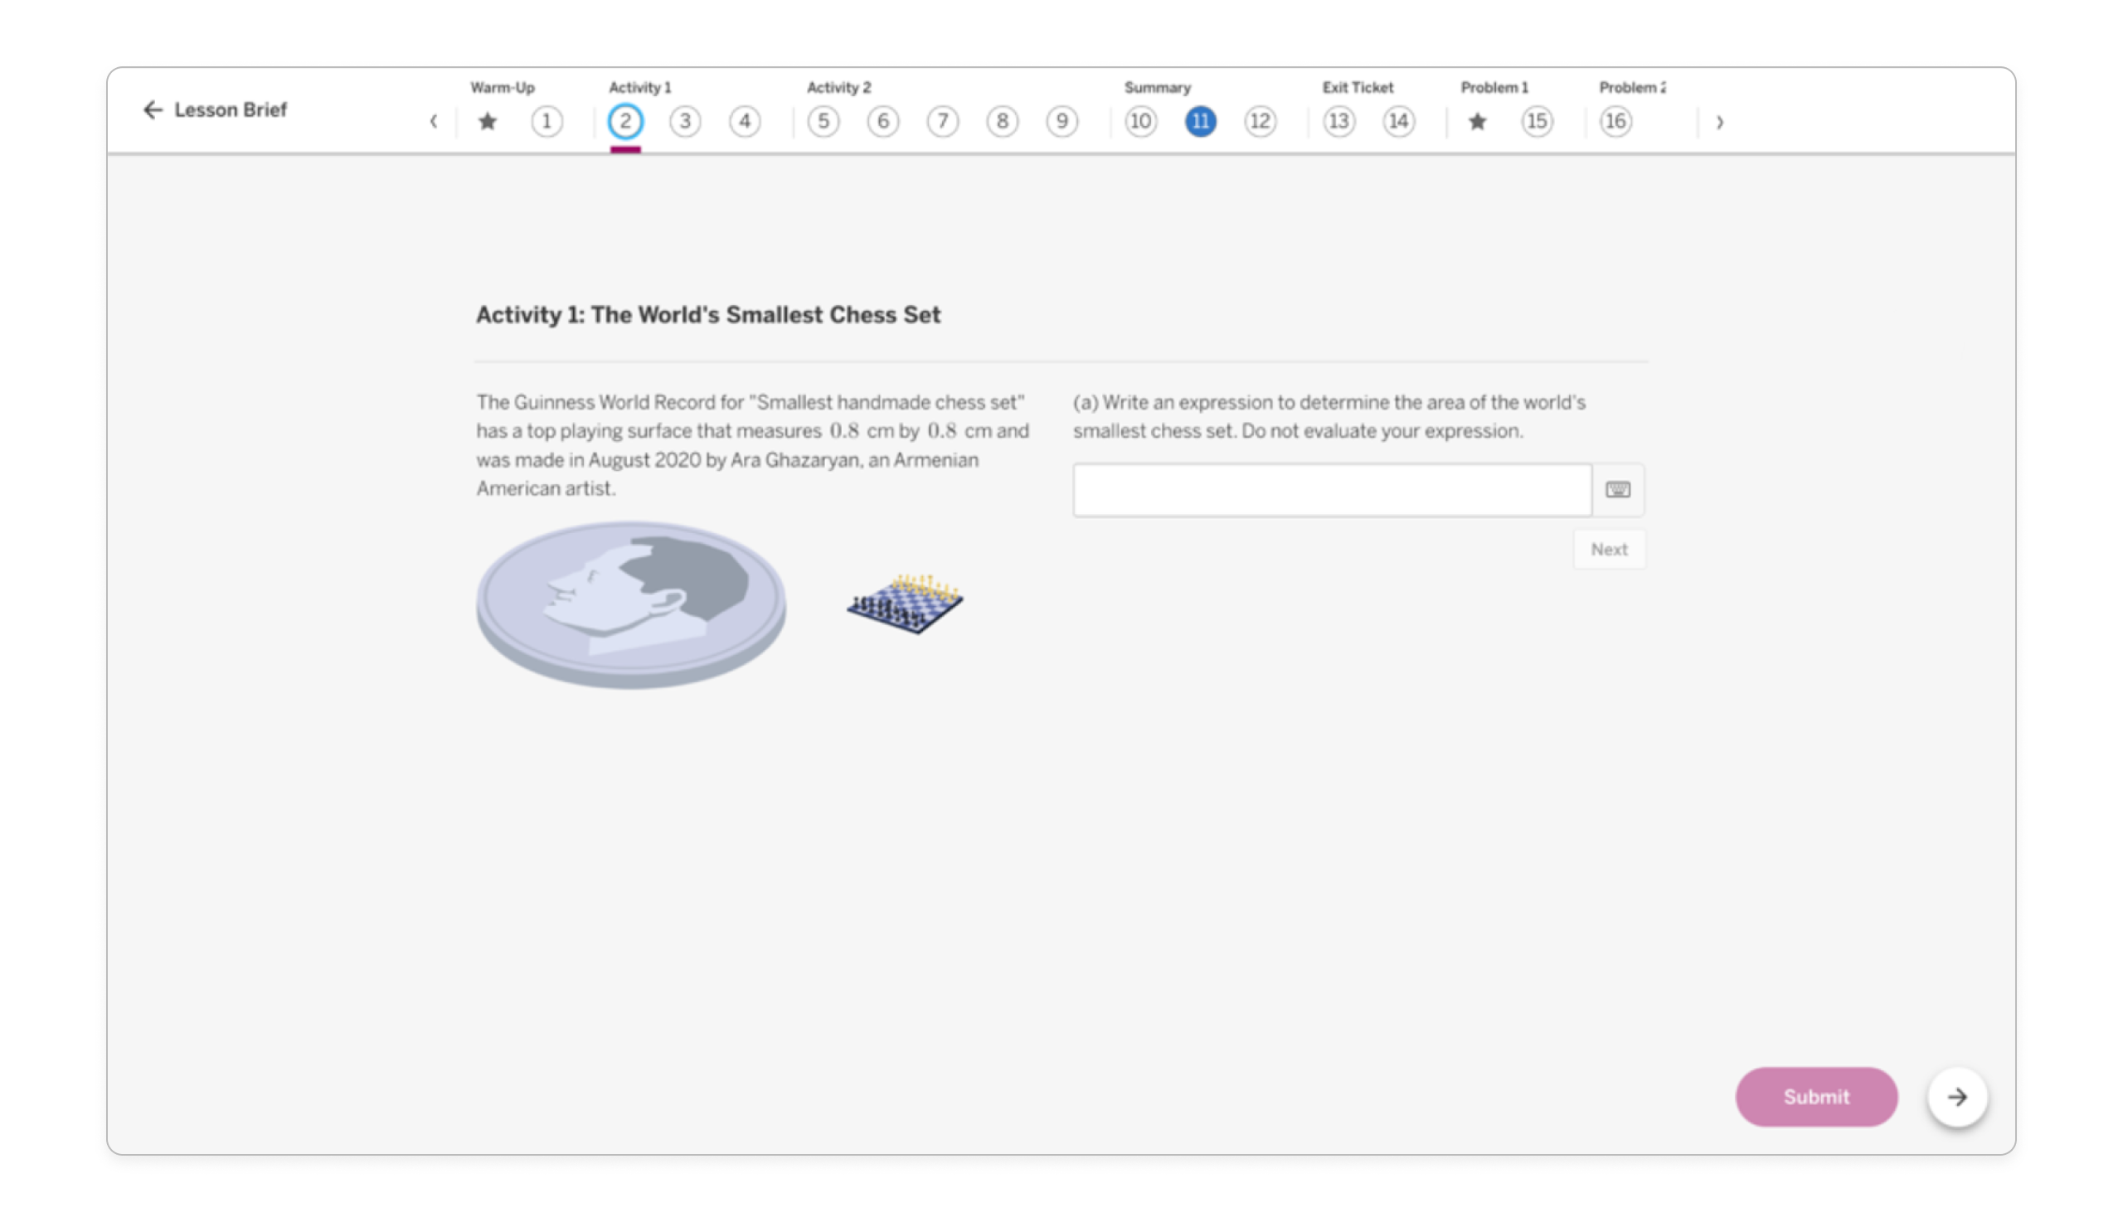The image size is (2123, 1222).
Task: Go to slide 3
Action: [685, 122]
